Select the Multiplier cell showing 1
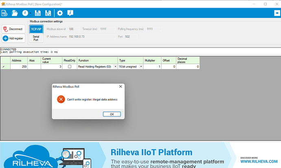 click(x=152, y=67)
